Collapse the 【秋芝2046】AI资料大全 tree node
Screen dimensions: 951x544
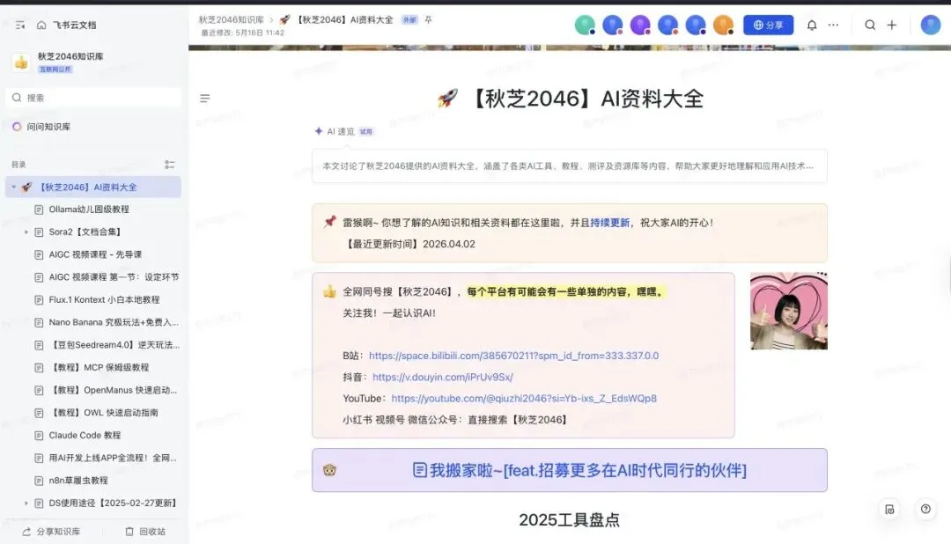pyautogui.click(x=14, y=187)
